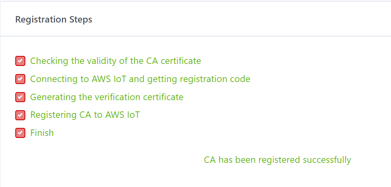Click the 'Finish' step label
This screenshot has width=391, height=187.
click(42, 133)
